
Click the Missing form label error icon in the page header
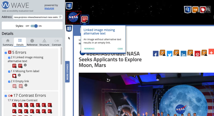(x=203, y=10)
